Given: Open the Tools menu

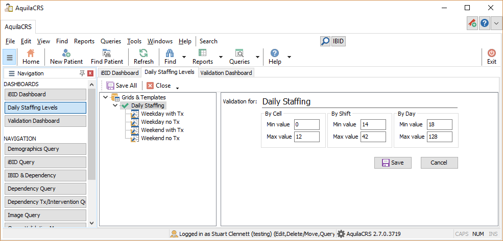Looking at the screenshot, I should coord(134,41).
